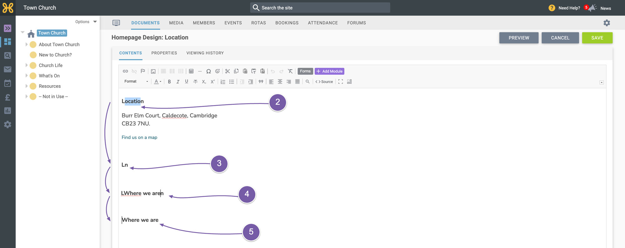Insert a block quote using the quote icon
This screenshot has width=625, height=248.
tap(261, 82)
